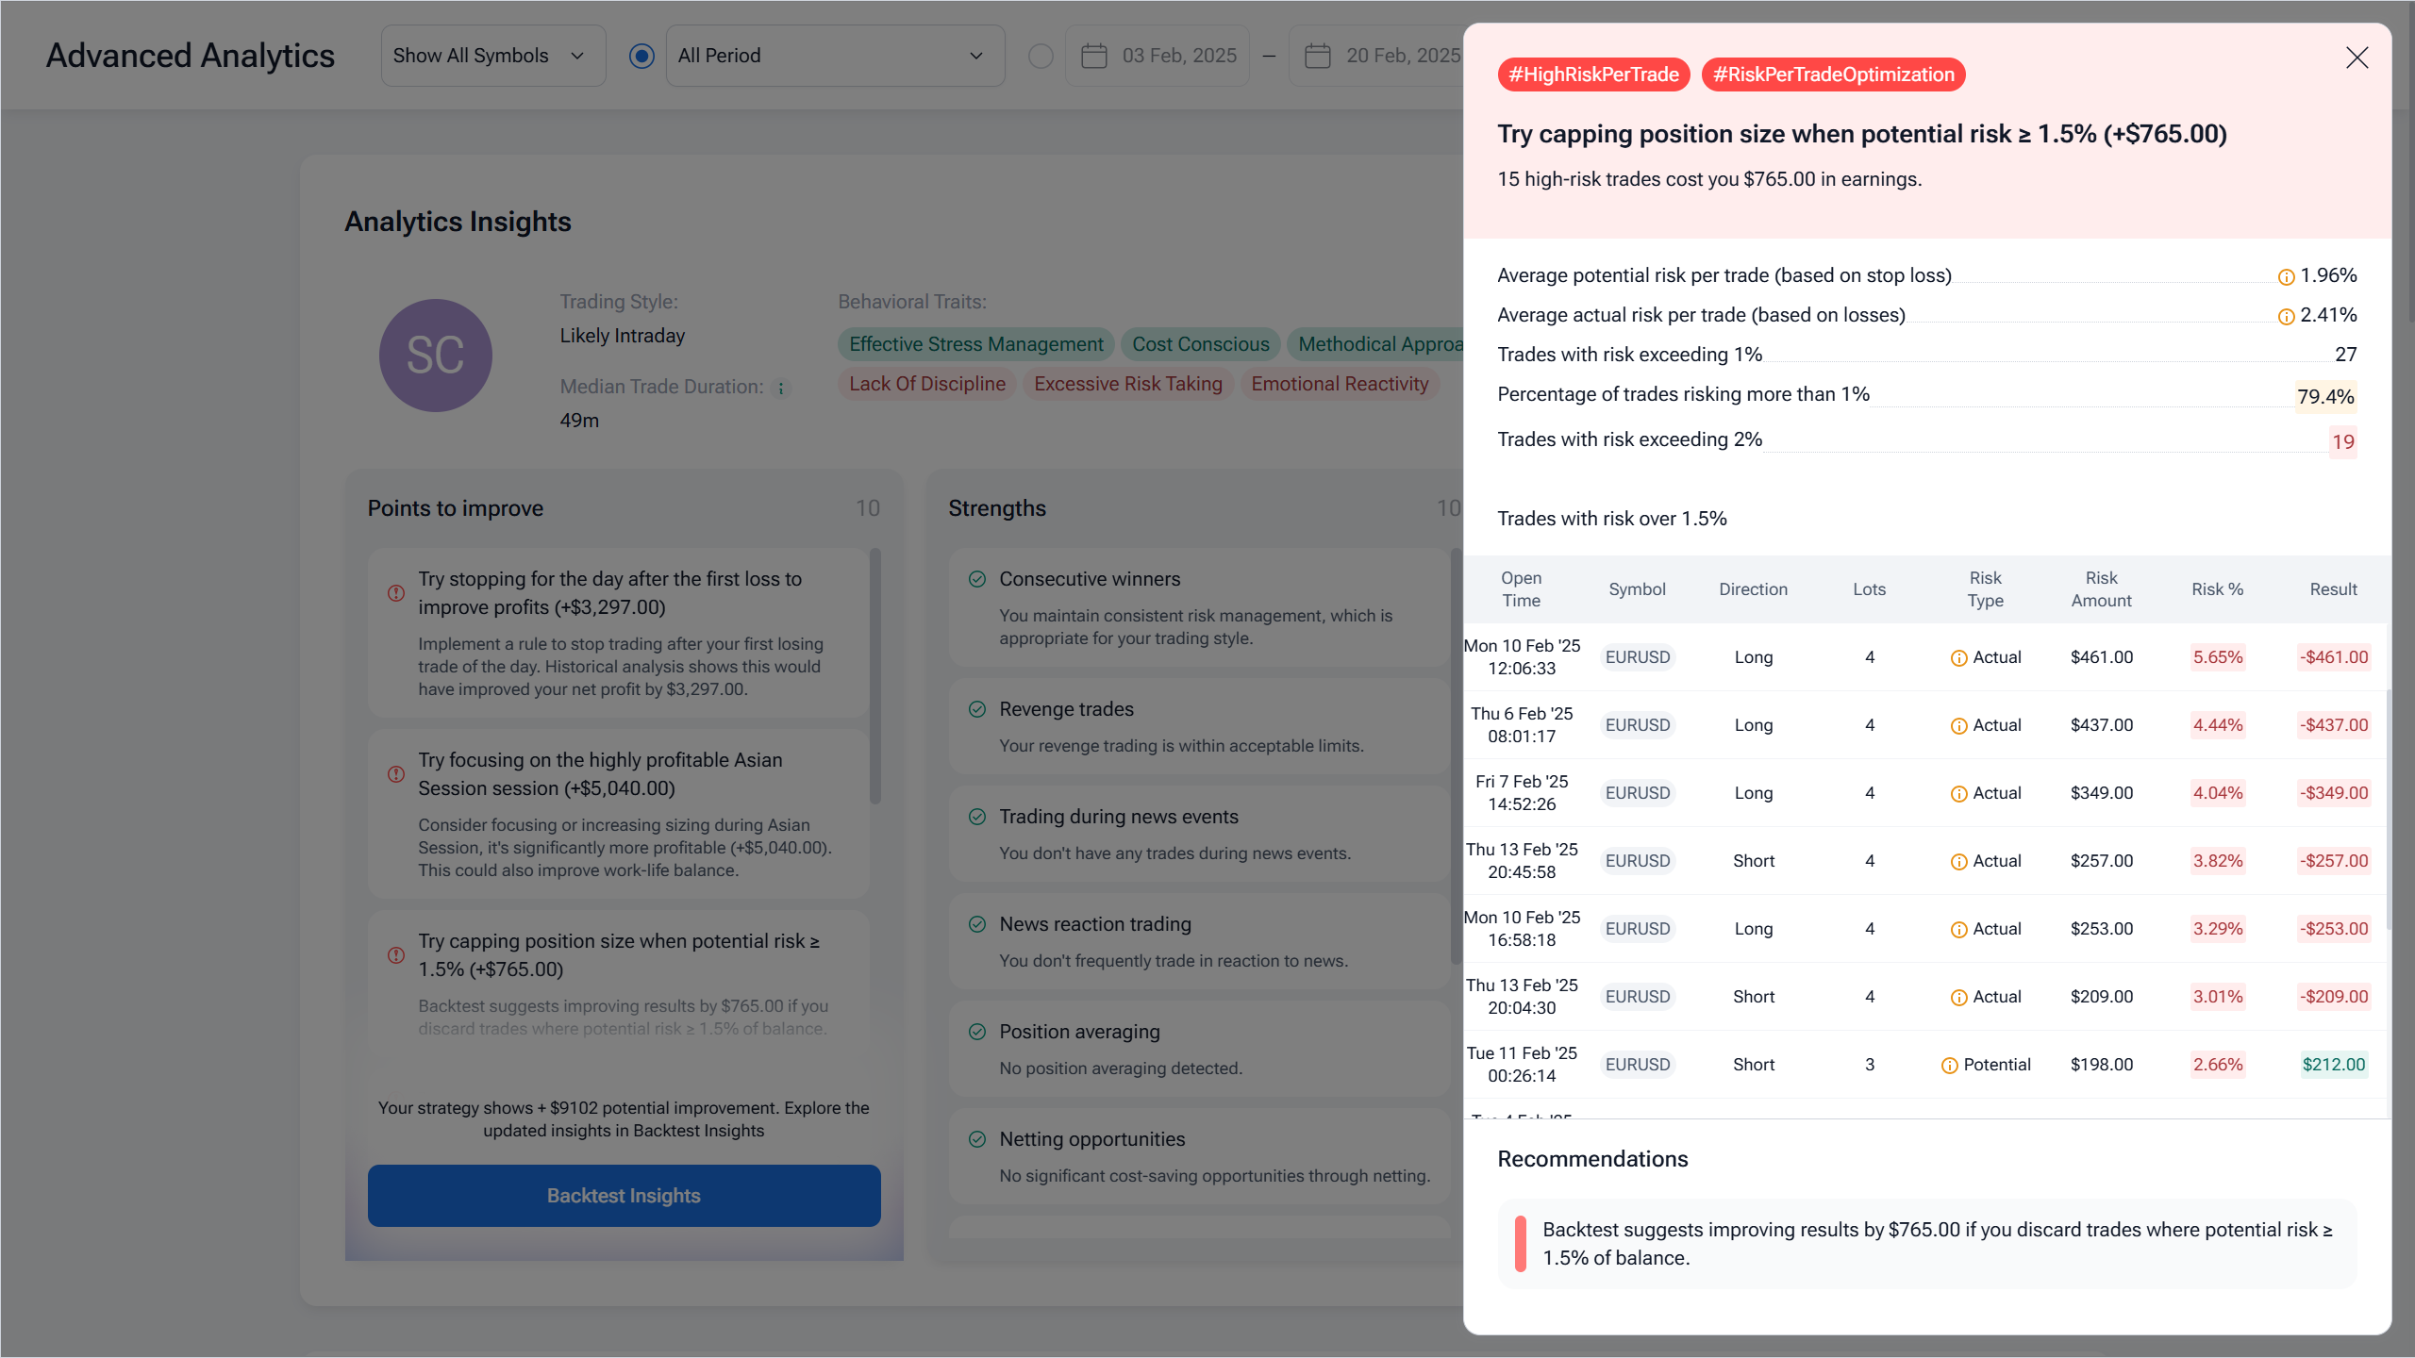2415x1358 pixels.
Task: Click the $212.00 positive result value
Action: [2333, 1065]
